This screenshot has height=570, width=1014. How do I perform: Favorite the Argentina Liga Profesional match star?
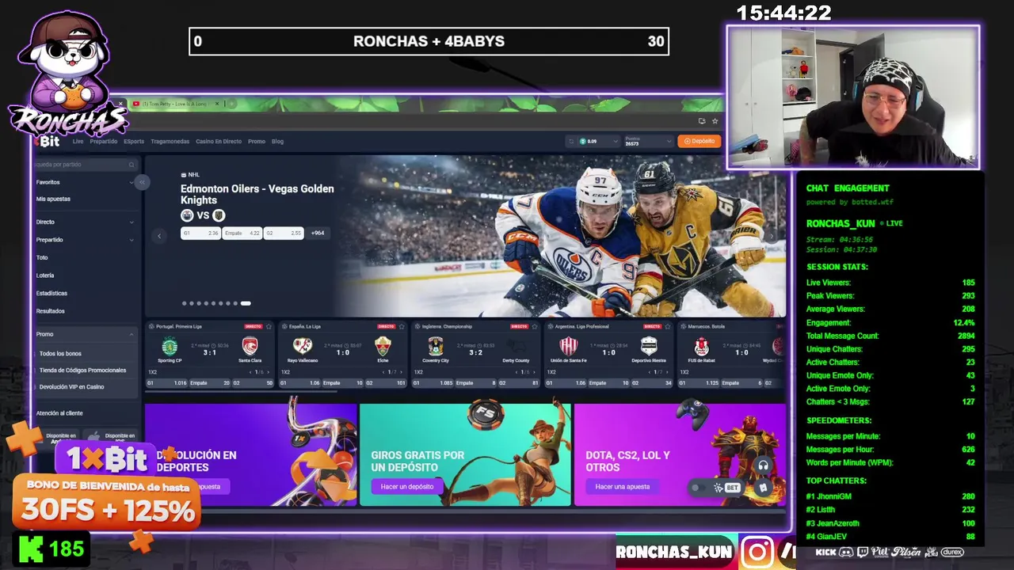click(668, 326)
